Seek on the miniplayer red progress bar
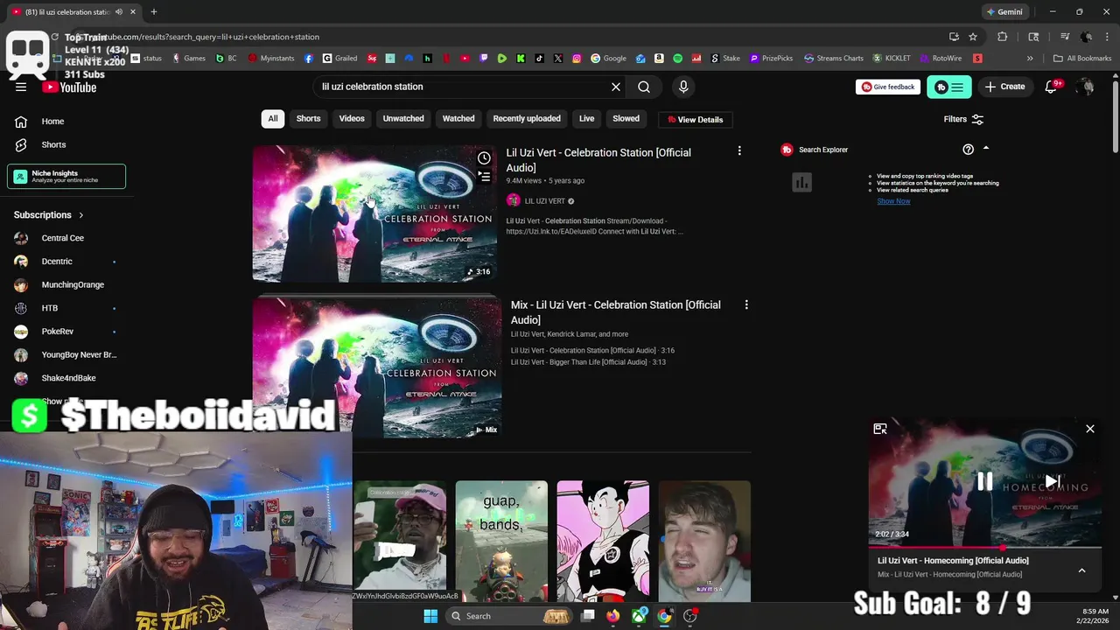 pyautogui.click(x=985, y=547)
